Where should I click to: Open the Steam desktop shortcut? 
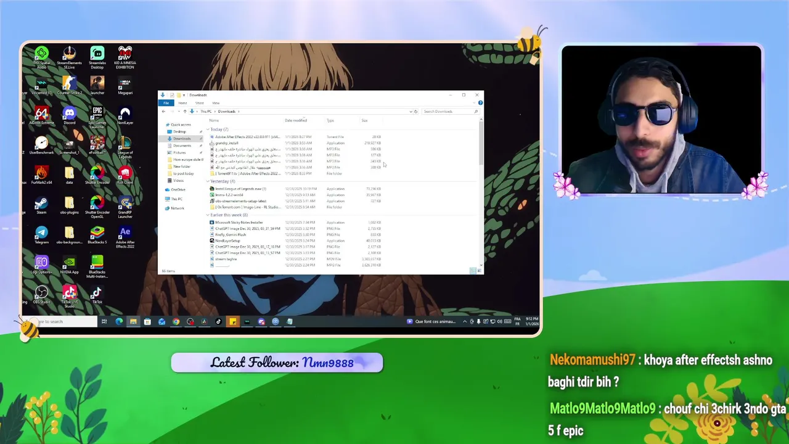[41, 205]
